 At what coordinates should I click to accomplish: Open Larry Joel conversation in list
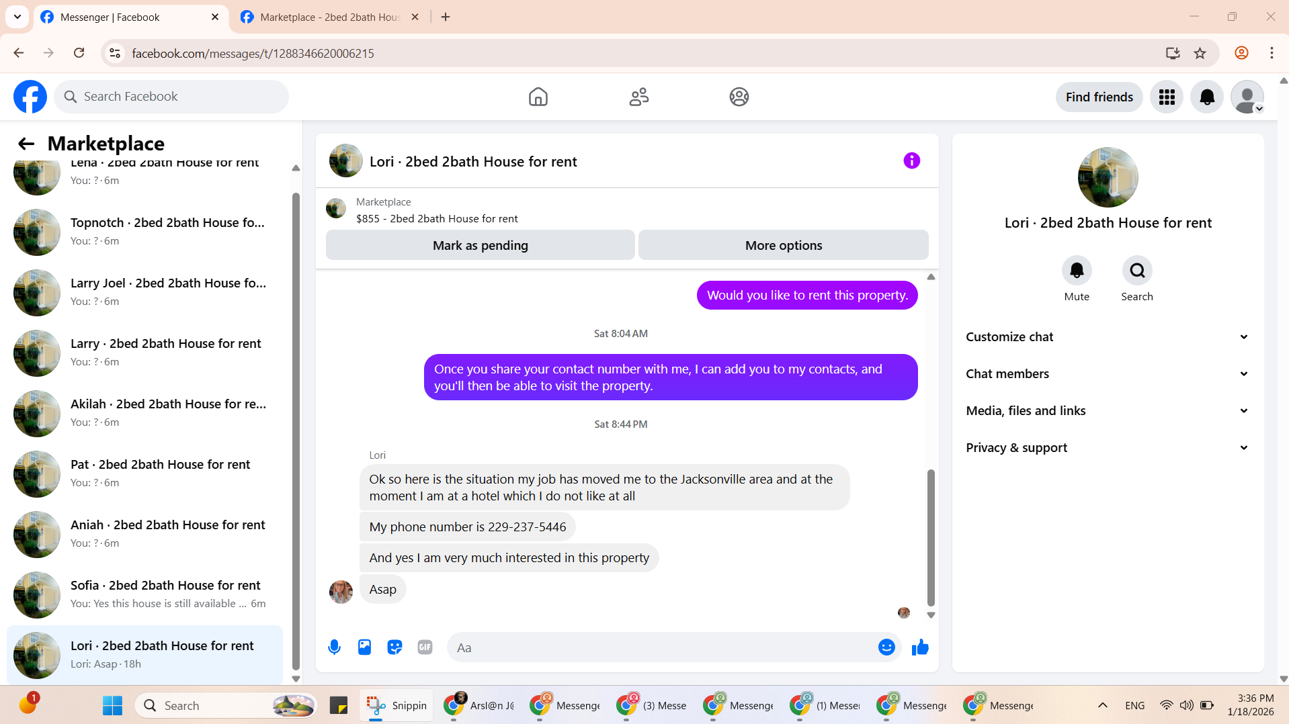click(x=144, y=293)
